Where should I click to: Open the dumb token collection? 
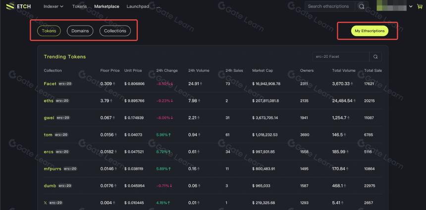(50, 186)
